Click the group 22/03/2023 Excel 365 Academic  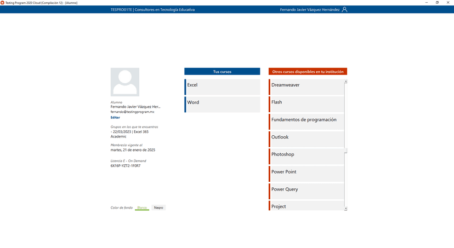(129, 134)
